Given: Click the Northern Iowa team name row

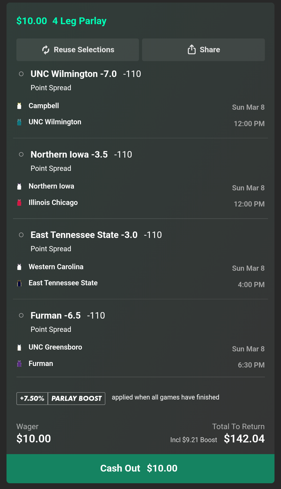Looking at the screenshot, I should pos(52,186).
